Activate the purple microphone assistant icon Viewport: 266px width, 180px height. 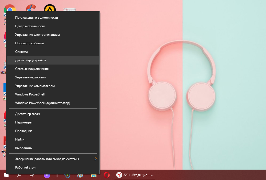tap(47, 175)
